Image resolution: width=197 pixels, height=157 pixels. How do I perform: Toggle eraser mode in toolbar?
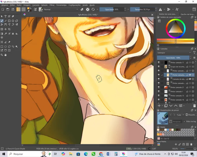coord(82,10)
